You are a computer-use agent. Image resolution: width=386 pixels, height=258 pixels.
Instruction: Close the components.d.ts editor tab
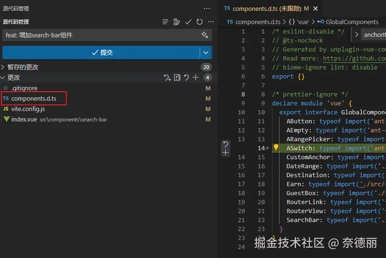click(x=316, y=9)
